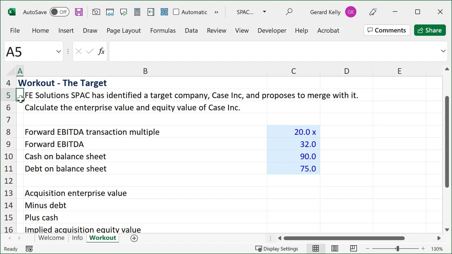The height and width of the screenshot is (254, 452).
Task: Open the Home ribbon tab
Action: click(x=40, y=30)
